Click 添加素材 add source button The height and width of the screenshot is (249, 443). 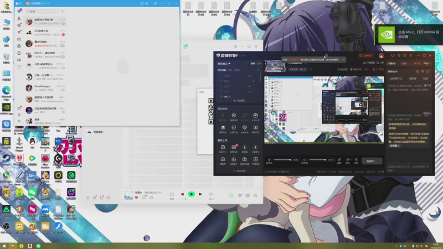click(x=239, y=101)
